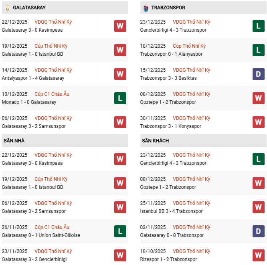The height and width of the screenshot is (265, 267).
Task: Open Cúp C1 Châu Âu link on 10/12/2025
Action: tap(52, 94)
